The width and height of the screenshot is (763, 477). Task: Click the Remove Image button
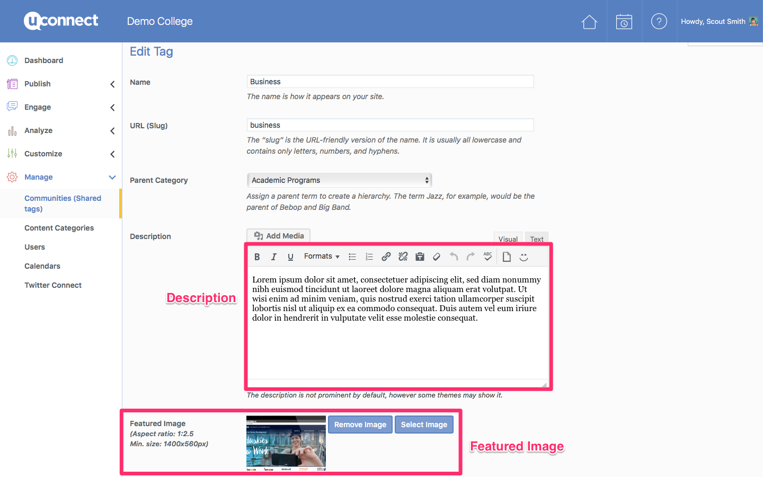(360, 425)
